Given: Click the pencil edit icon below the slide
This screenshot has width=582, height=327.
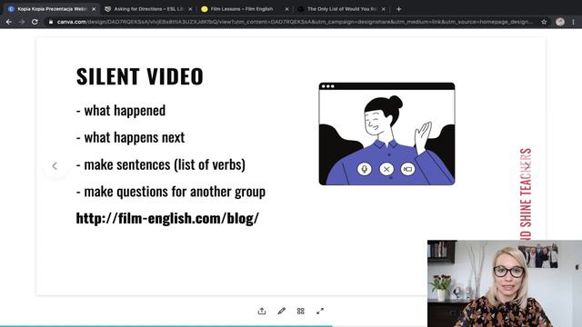Looking at the screenshot, I should pos(281,311).
